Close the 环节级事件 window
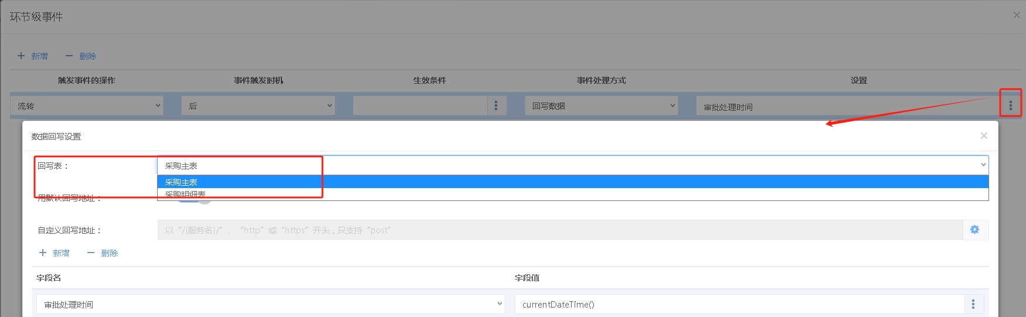Image resolution: width=1026 pixels, height=317 pixels. tap(1017, 15)
